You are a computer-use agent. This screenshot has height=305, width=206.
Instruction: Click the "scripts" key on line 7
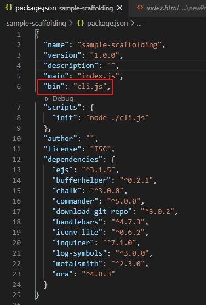[x=62, y=108]
